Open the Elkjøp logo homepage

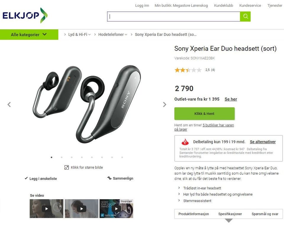(25, 15)
